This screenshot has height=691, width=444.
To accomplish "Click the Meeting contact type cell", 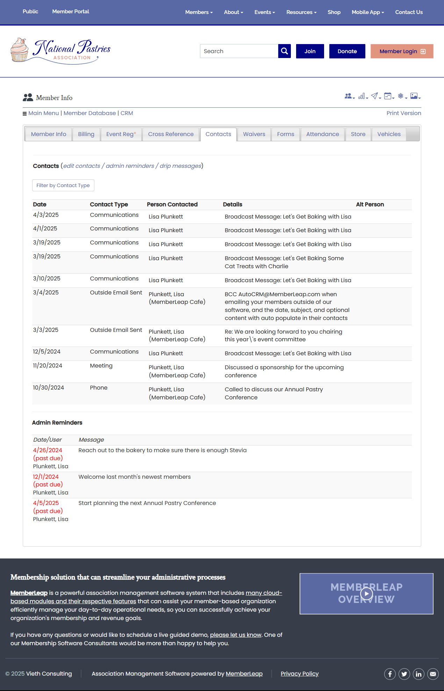I will [101, 366].
